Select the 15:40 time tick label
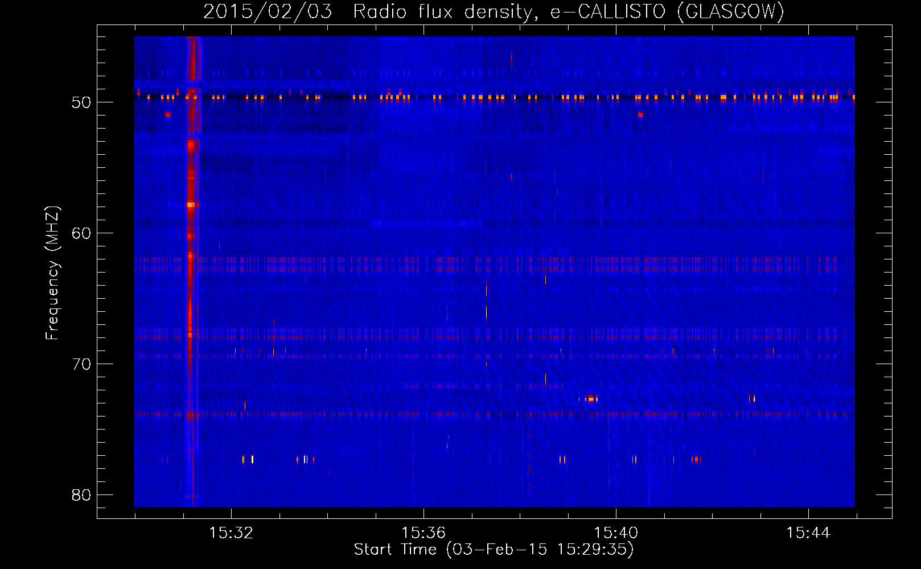The height and width of the screenshot is (569, 921). click(616, 533)
